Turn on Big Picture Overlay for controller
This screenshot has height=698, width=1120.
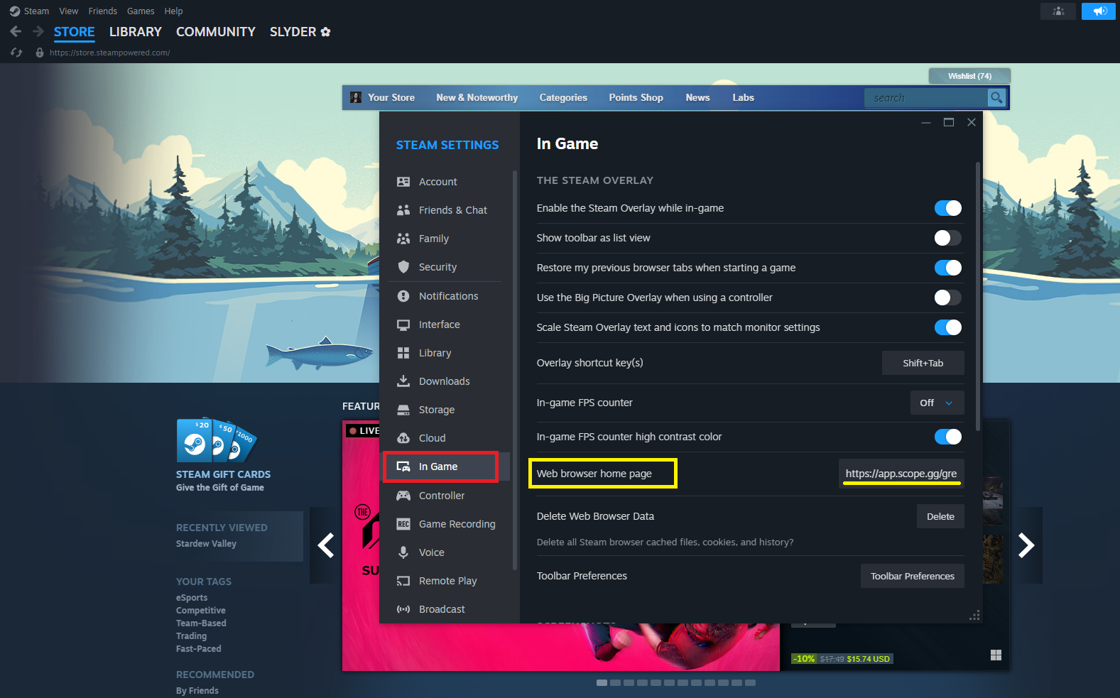[947, 298]
